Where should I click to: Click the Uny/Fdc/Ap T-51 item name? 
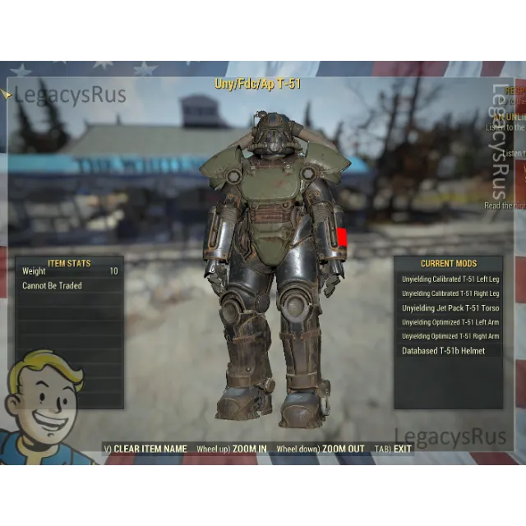point(257,84)
